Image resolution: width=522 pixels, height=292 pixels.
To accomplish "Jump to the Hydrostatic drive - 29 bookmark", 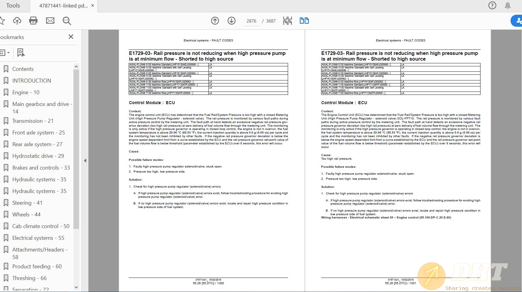I will tap(38, 156).
